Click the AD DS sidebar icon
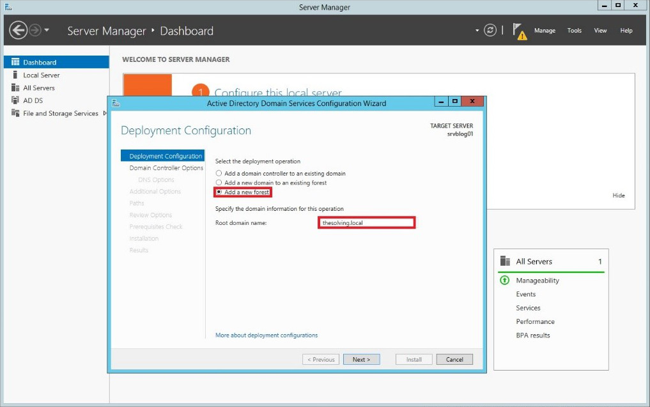The image size is (650, 407). [15, 100]
